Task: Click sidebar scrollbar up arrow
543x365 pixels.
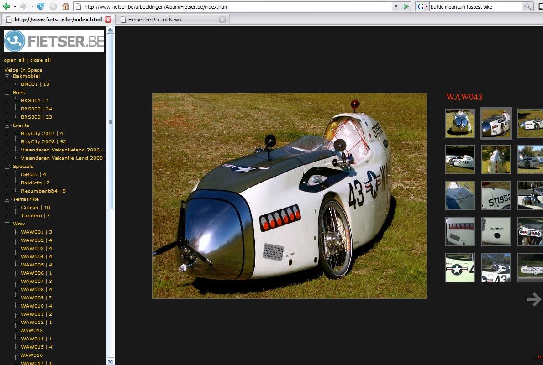Action: (111, 30)
